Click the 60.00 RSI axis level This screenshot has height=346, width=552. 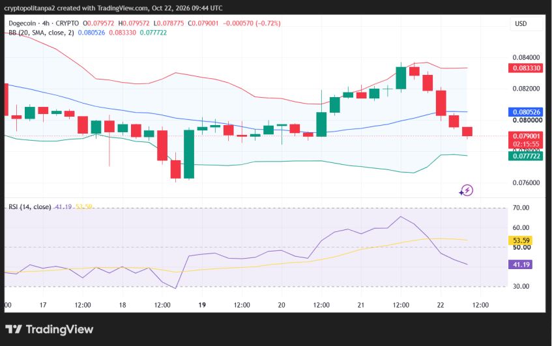point(521,227)
